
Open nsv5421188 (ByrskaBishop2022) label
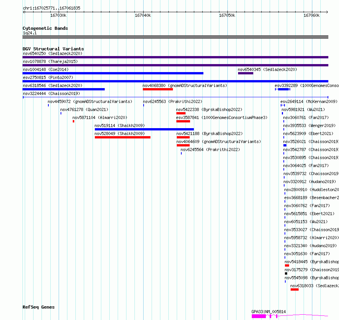point(209,133)
